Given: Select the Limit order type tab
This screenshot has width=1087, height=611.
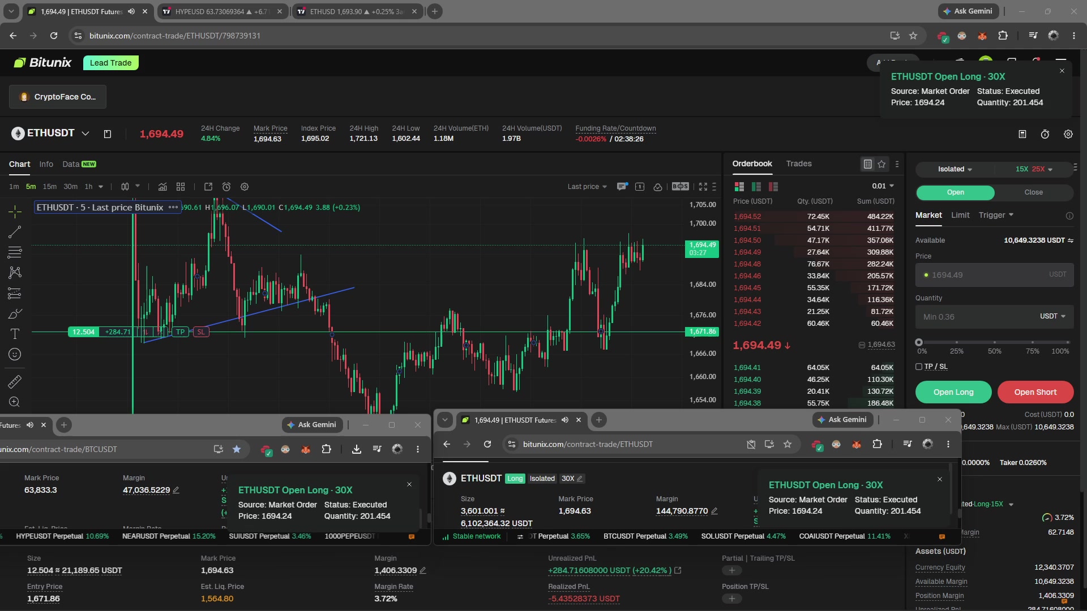Looking at the screenshot, I should tap(960, 215).
